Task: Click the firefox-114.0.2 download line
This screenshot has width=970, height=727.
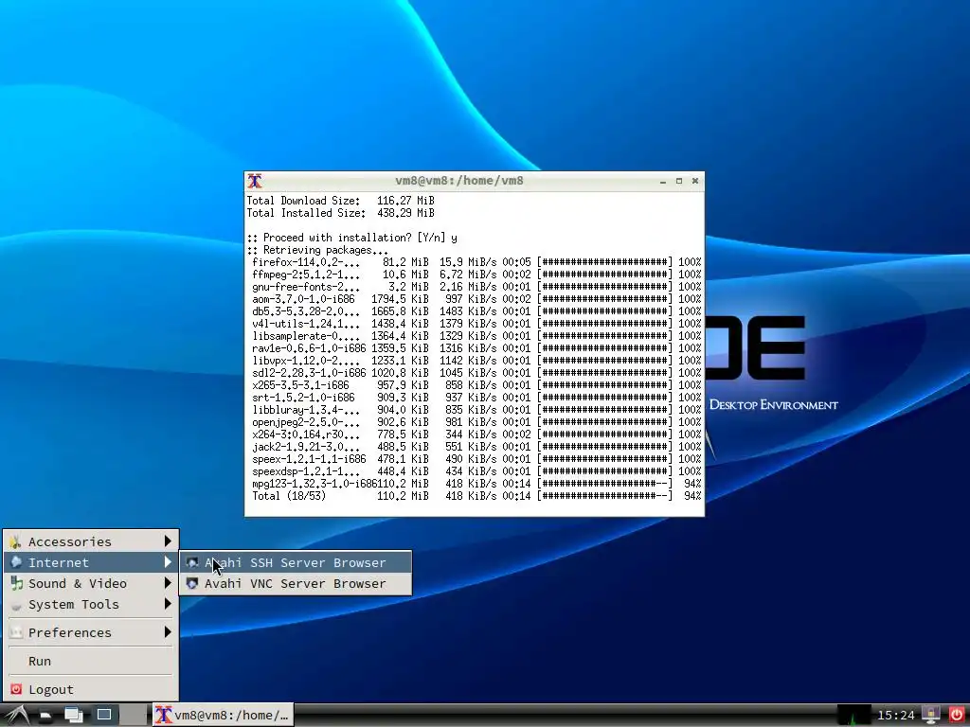Action: 474,262
